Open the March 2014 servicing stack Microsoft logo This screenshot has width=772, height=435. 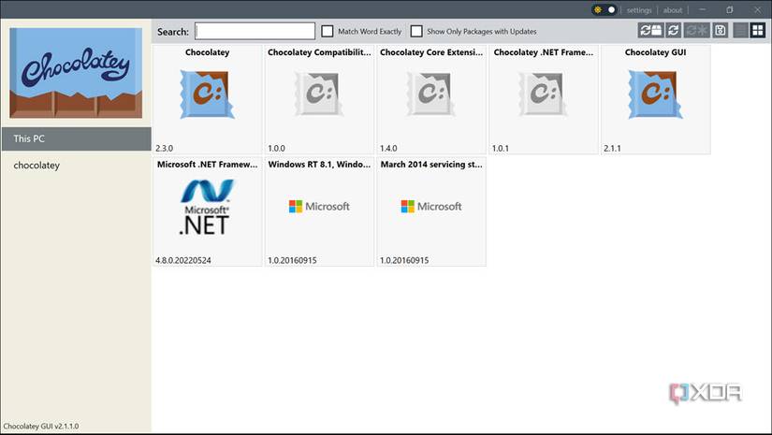coord(431,206)
